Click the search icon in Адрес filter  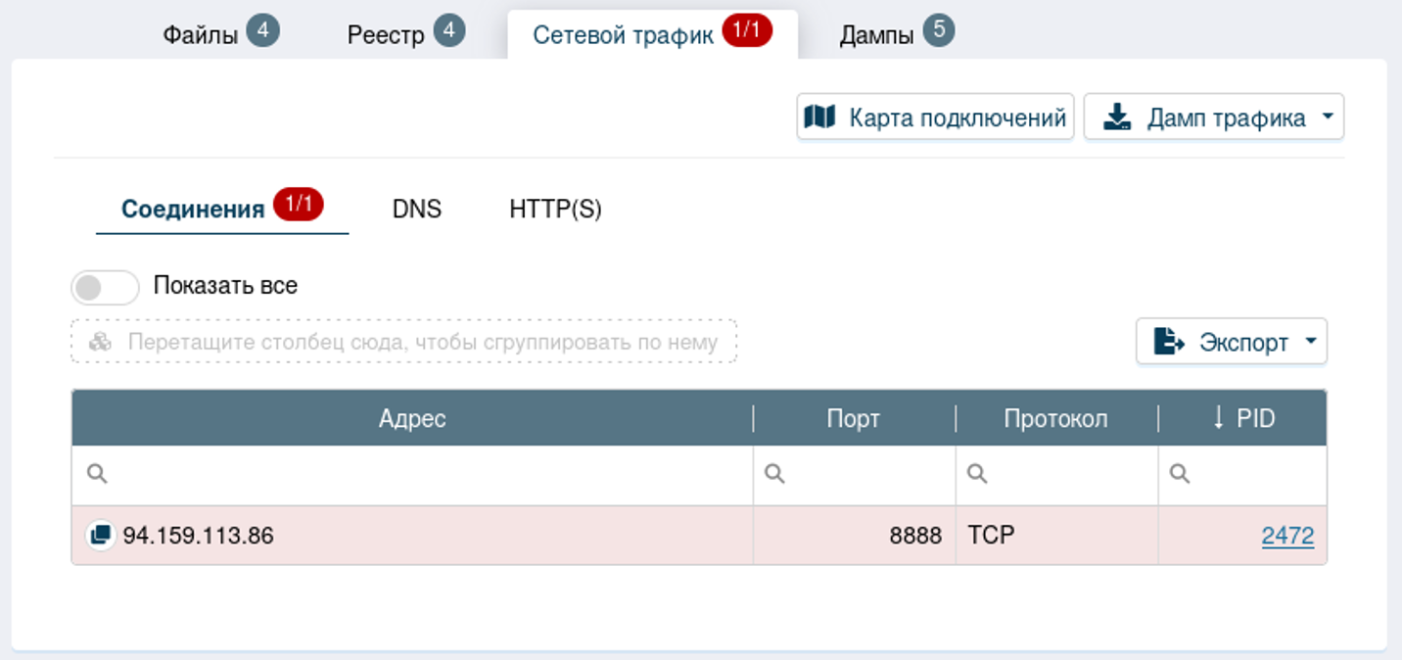96,475
